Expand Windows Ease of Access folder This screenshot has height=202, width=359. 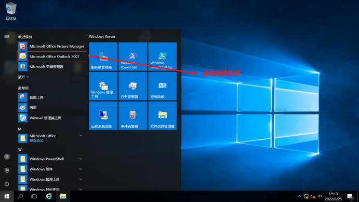[51, 188]
